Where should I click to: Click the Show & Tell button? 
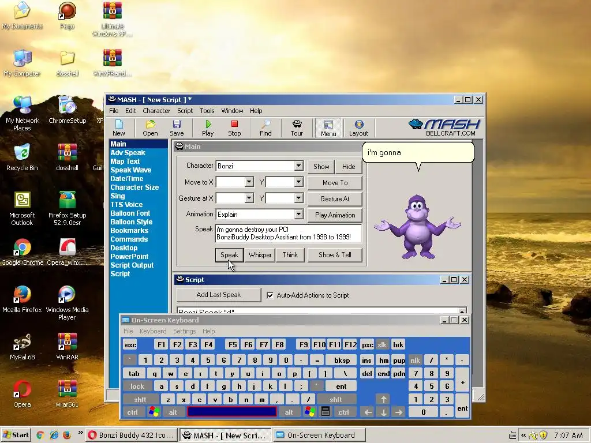coord(335,255)
